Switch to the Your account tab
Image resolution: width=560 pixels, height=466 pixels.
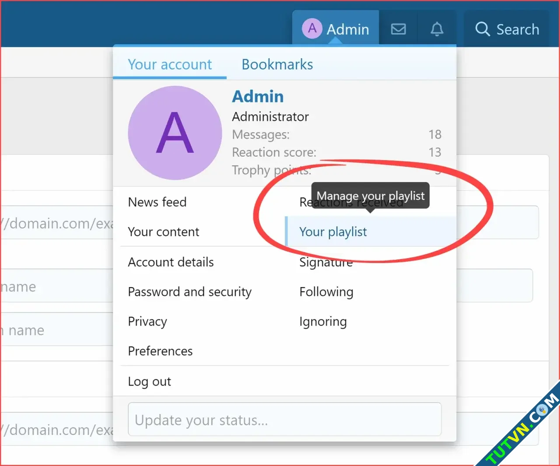tap(170, 64)
